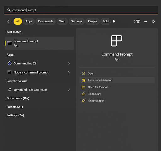The width and height of the screenshot is (161, 151).
Task: Show more filters with the play arrow
Action: coord(114,21)
